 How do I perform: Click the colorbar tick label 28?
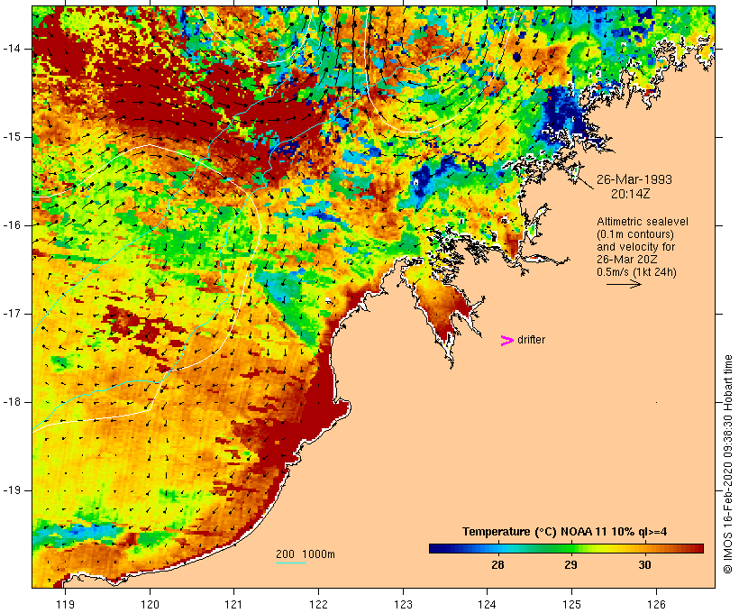[x=497, y=565]
